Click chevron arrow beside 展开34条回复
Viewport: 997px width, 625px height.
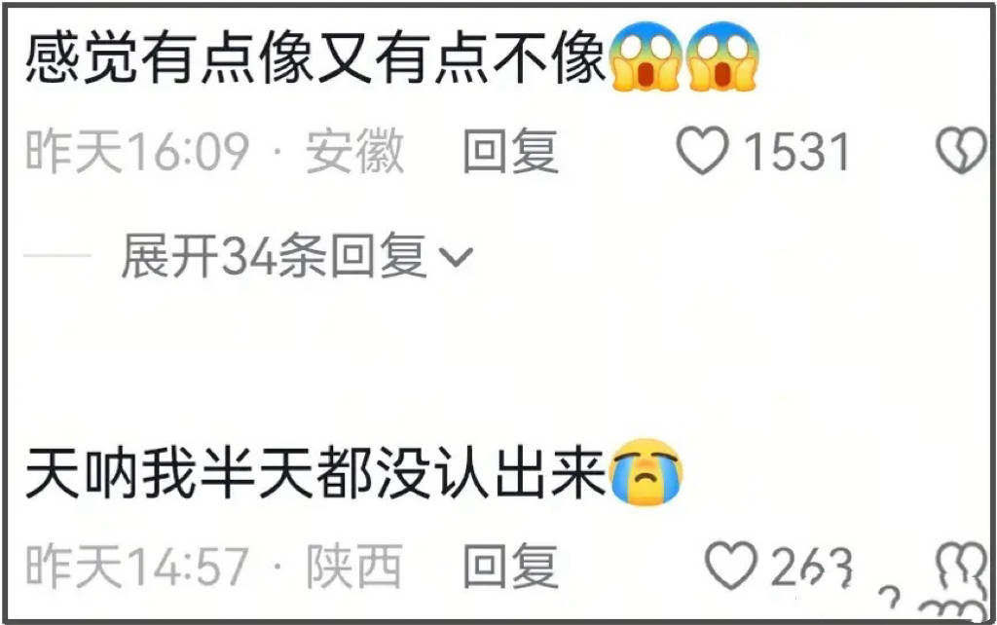coord(457,257)
